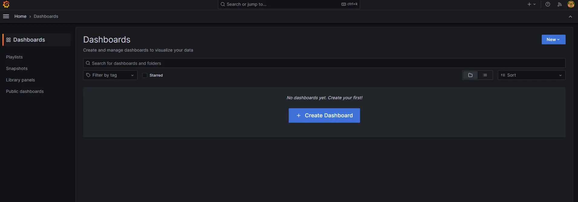Screen dimensions: 578x202
Task: Open the hamburger navigation menu
Action: click(6, 16)
